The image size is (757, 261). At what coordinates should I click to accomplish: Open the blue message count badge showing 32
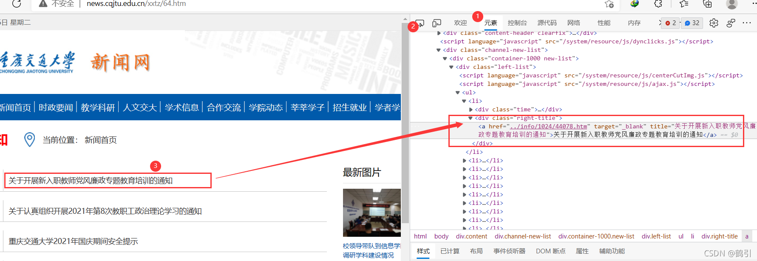coord(692,23)
